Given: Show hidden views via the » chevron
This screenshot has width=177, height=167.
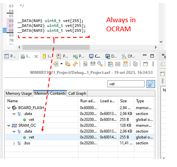Looking at the screenshot, I should click(x=164, y=56).
